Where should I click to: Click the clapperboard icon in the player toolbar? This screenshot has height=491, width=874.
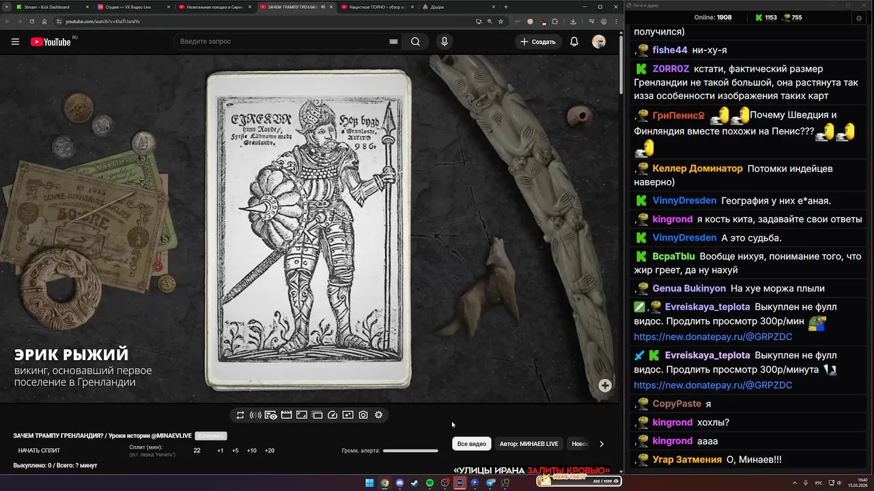286,415
